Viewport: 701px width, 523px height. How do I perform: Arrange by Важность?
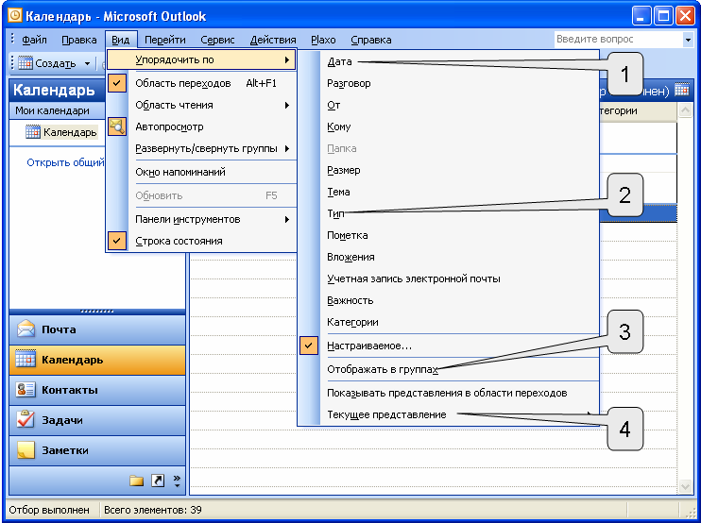coord(350,300)
